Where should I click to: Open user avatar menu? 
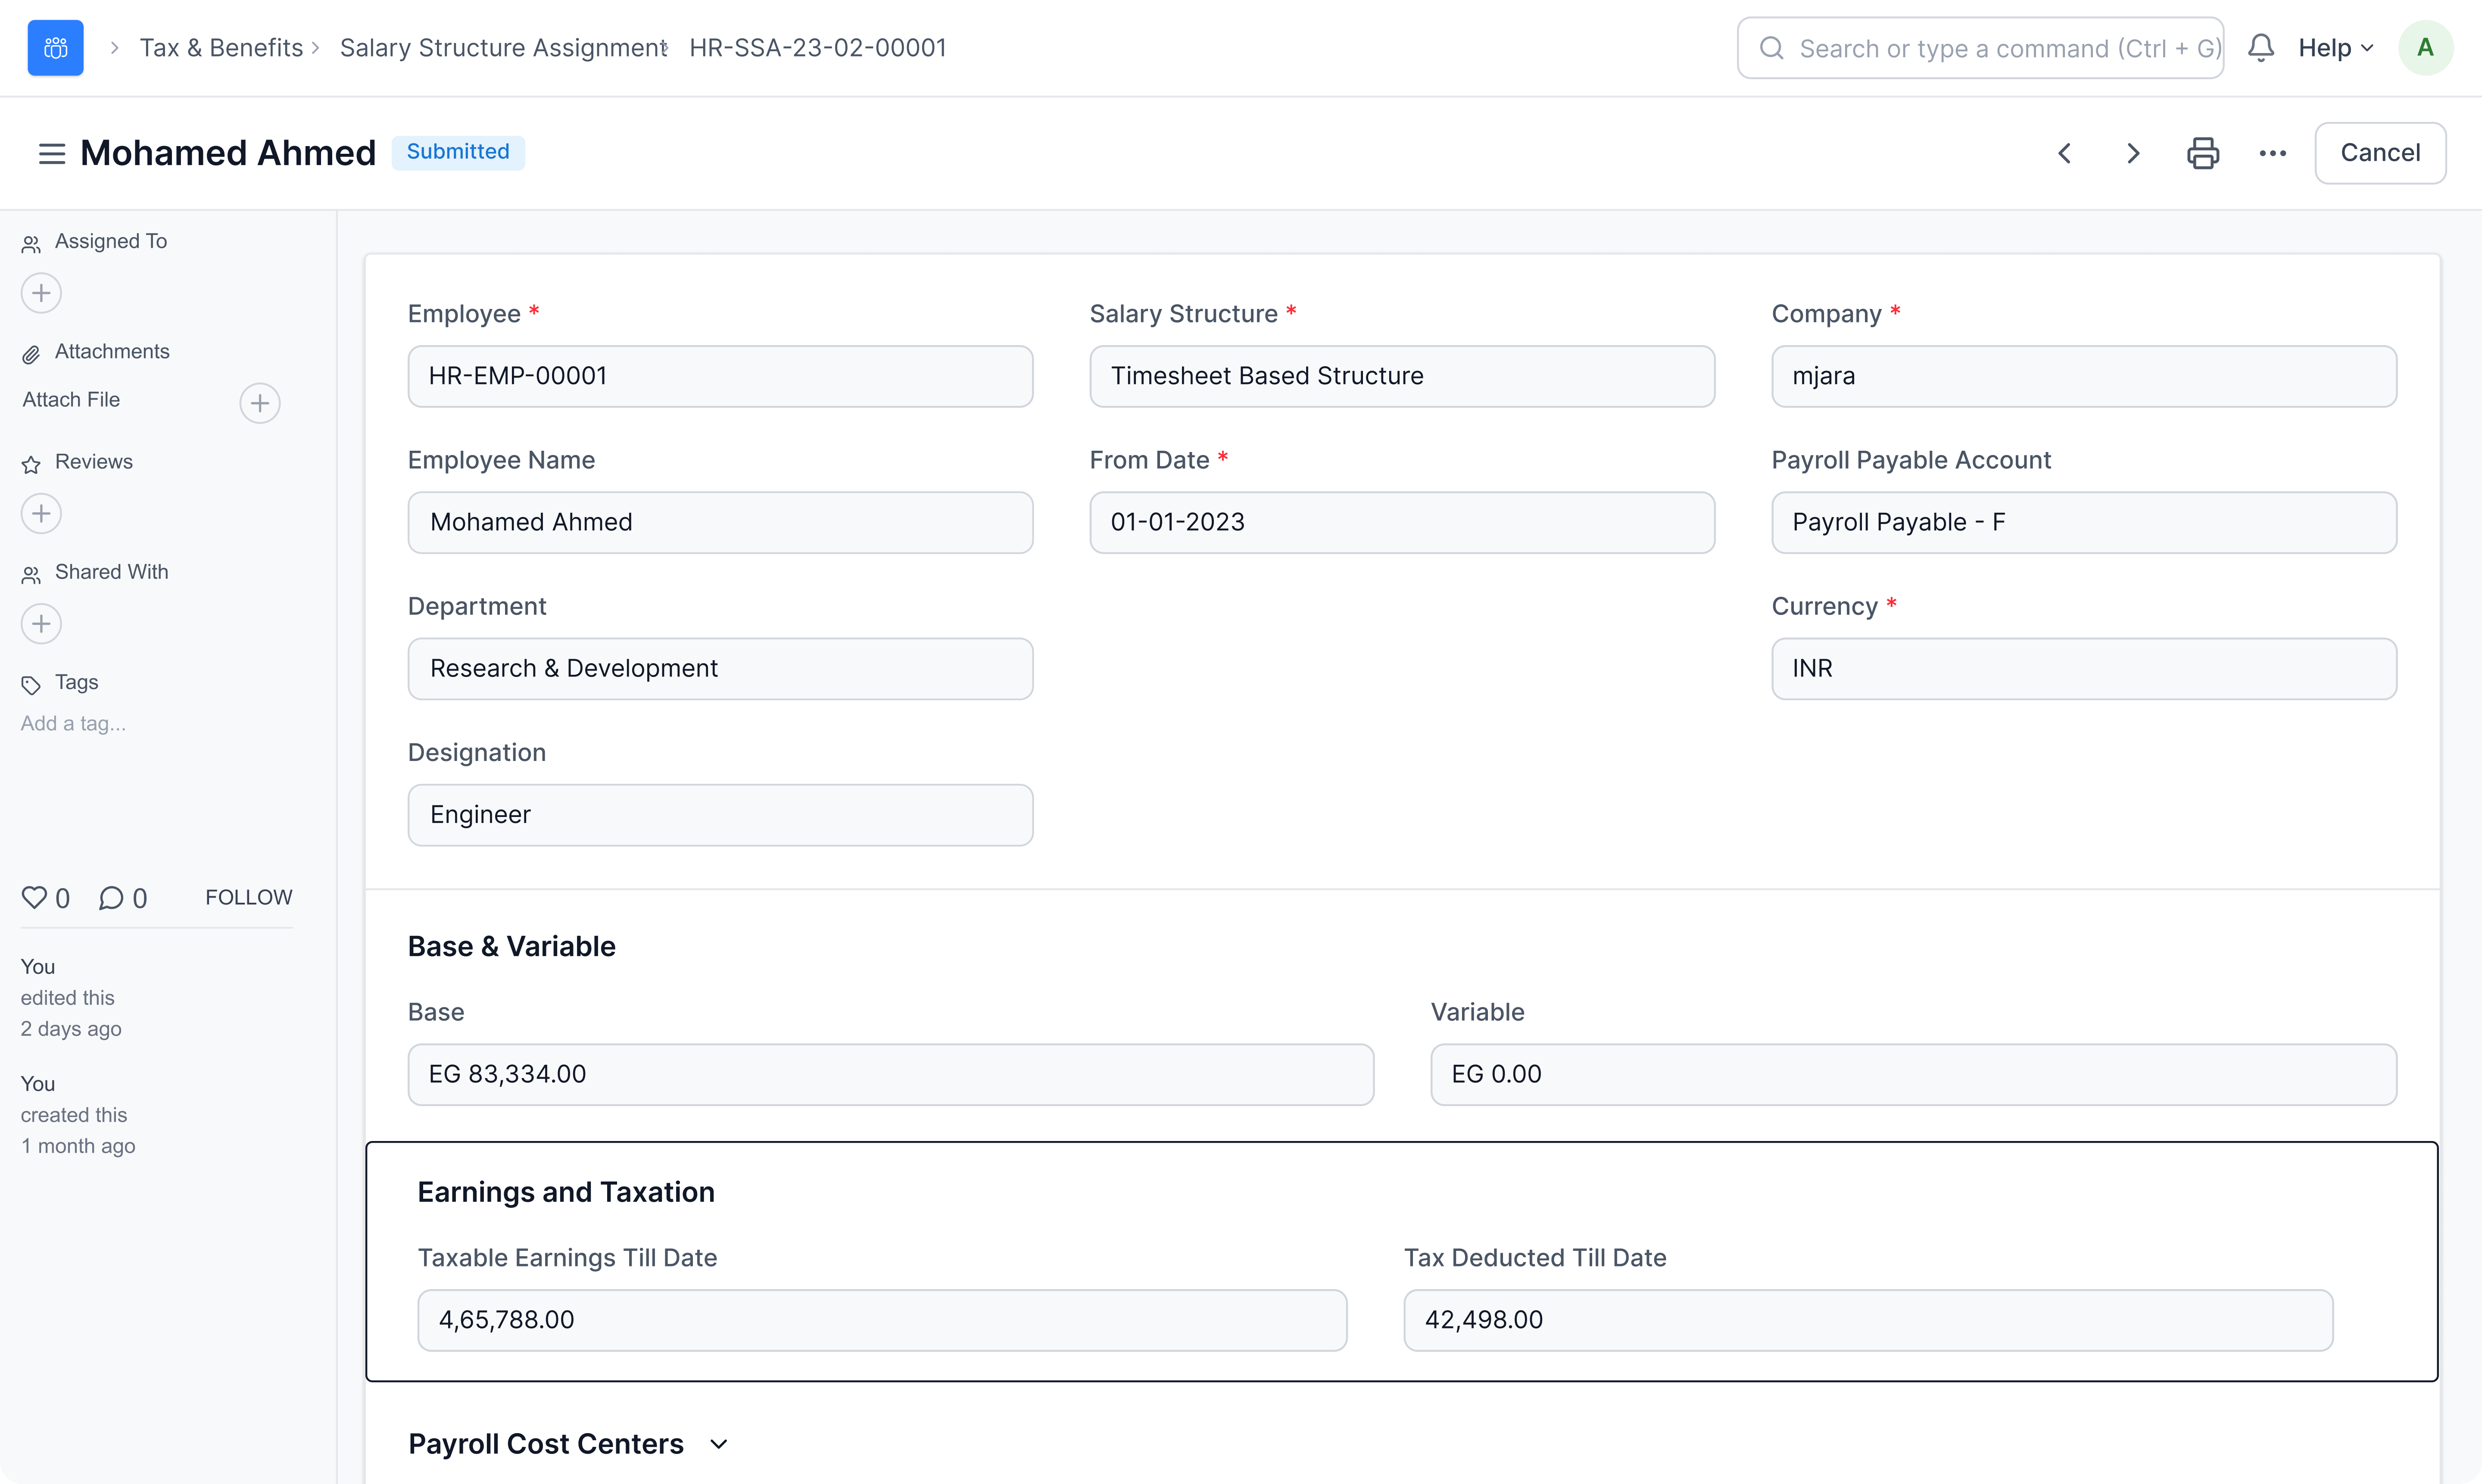point(2425,48)
